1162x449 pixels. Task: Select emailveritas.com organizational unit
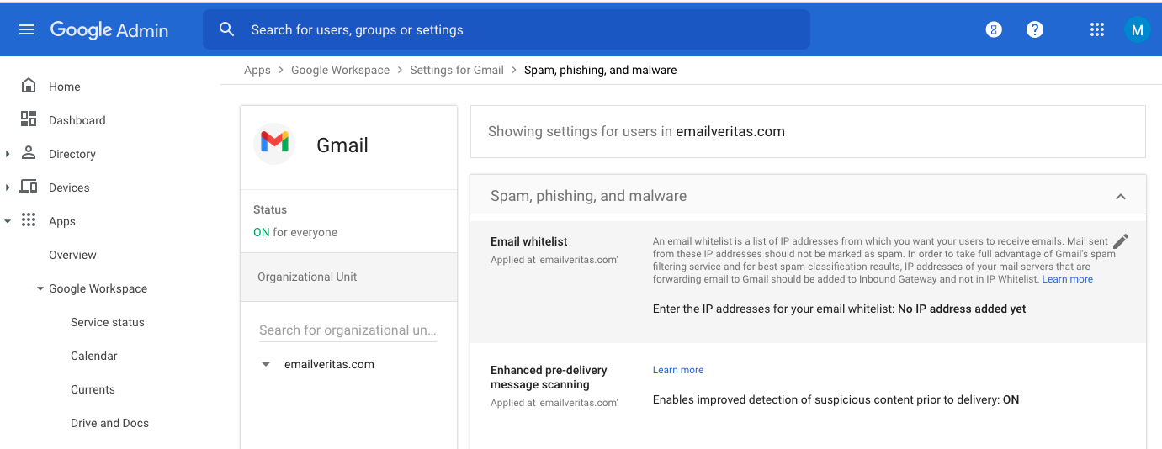[329, 364]
